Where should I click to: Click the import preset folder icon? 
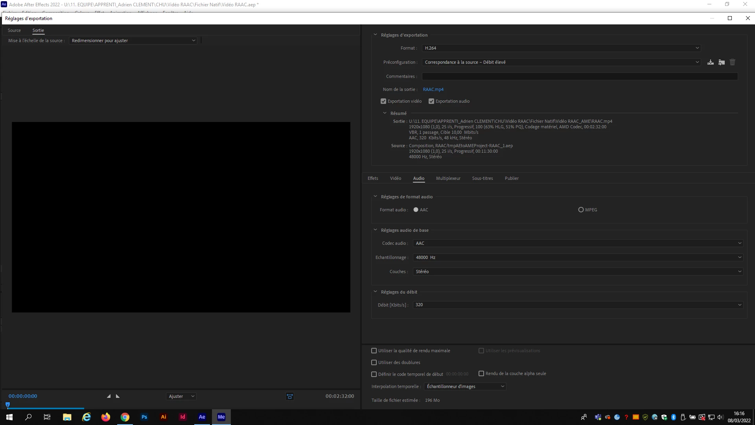(721, 62)
